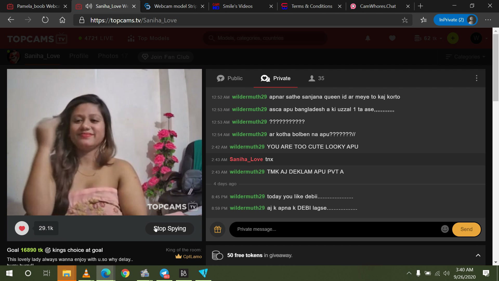Go back to the previous page
499x281 pixels.
11,20
